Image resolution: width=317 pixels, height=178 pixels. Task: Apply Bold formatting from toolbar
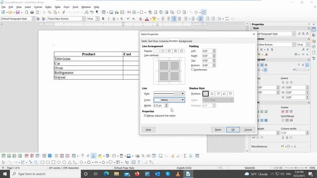(x=103, y=19)
